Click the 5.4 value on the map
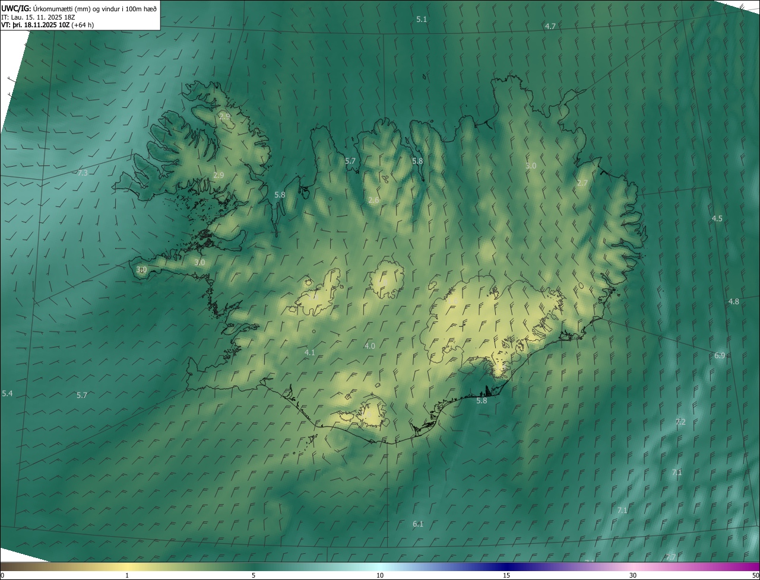This screenshot has width=760, height=580. [x=7, y=393]
